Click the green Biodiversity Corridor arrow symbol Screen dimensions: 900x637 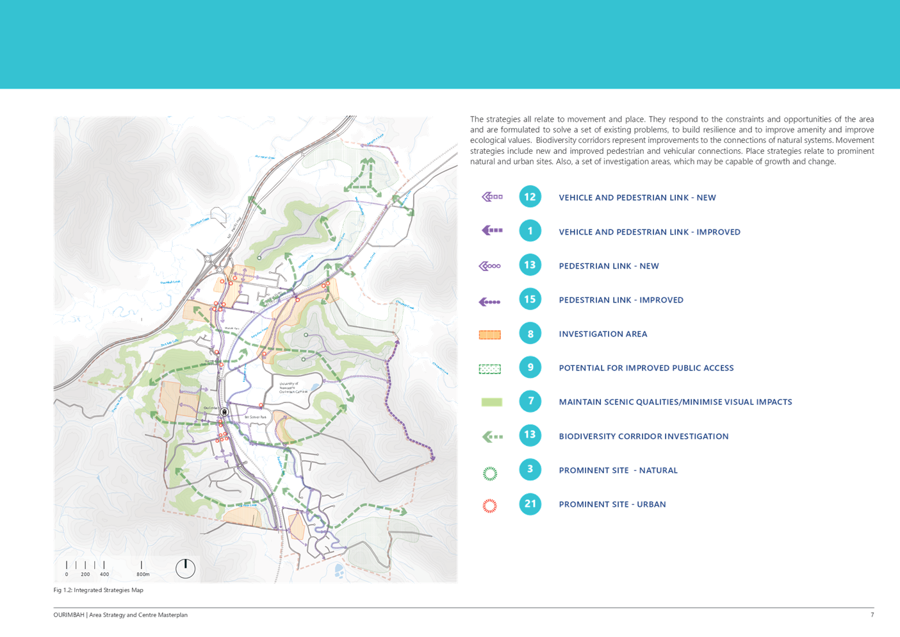click(492, 437)
